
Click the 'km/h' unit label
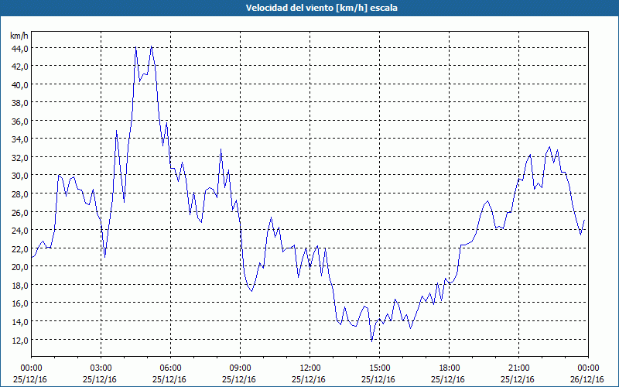coord(19,36)
